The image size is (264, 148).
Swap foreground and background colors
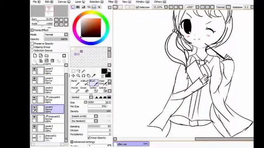(x=109, y=70)
